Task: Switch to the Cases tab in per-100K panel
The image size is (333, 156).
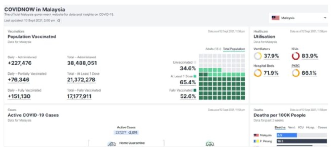Action: click(x=322, y=127)
